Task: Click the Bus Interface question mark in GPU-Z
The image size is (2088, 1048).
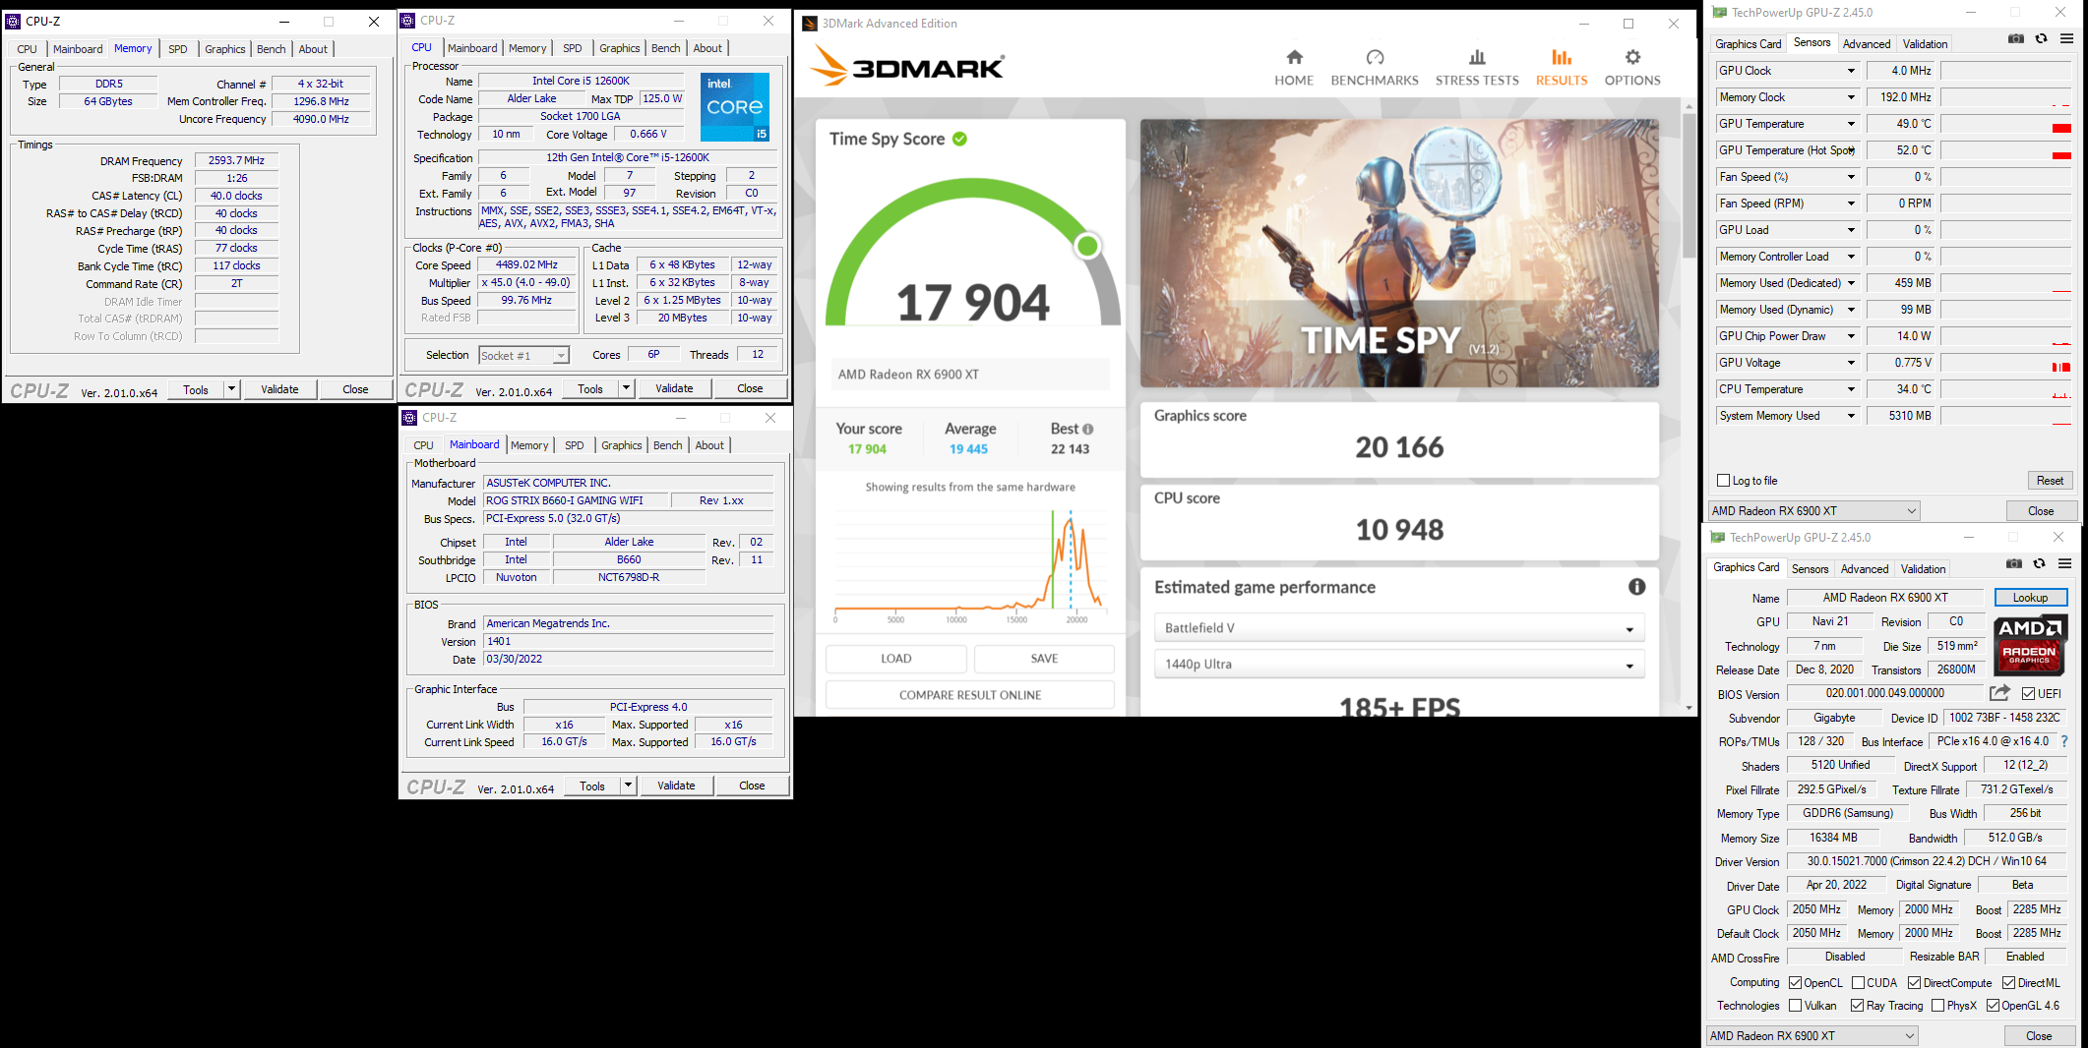Action: [2064, 742]
